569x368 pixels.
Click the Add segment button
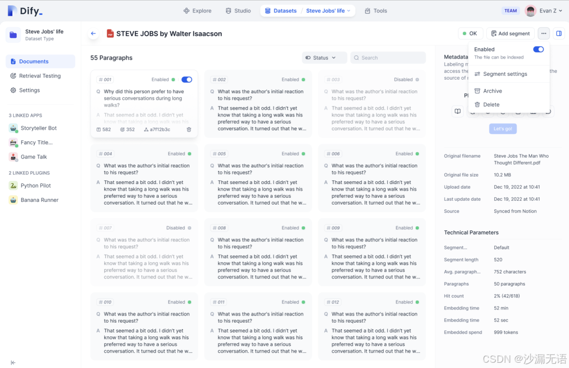point(510,33)
